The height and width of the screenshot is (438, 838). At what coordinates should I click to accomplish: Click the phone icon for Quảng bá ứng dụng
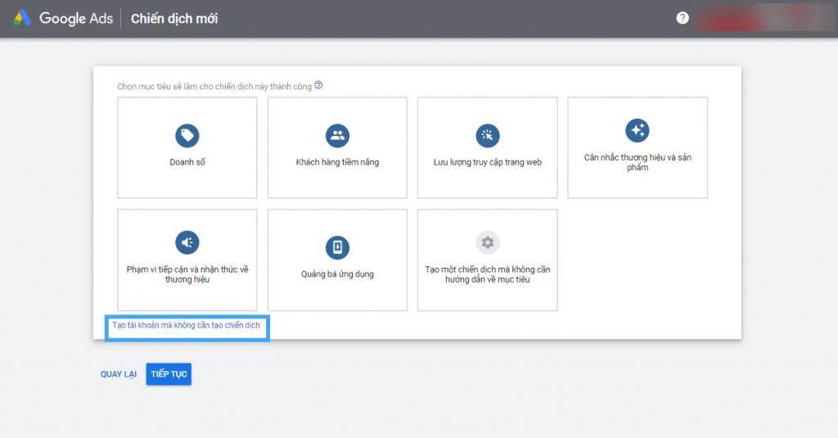point(337,246)
